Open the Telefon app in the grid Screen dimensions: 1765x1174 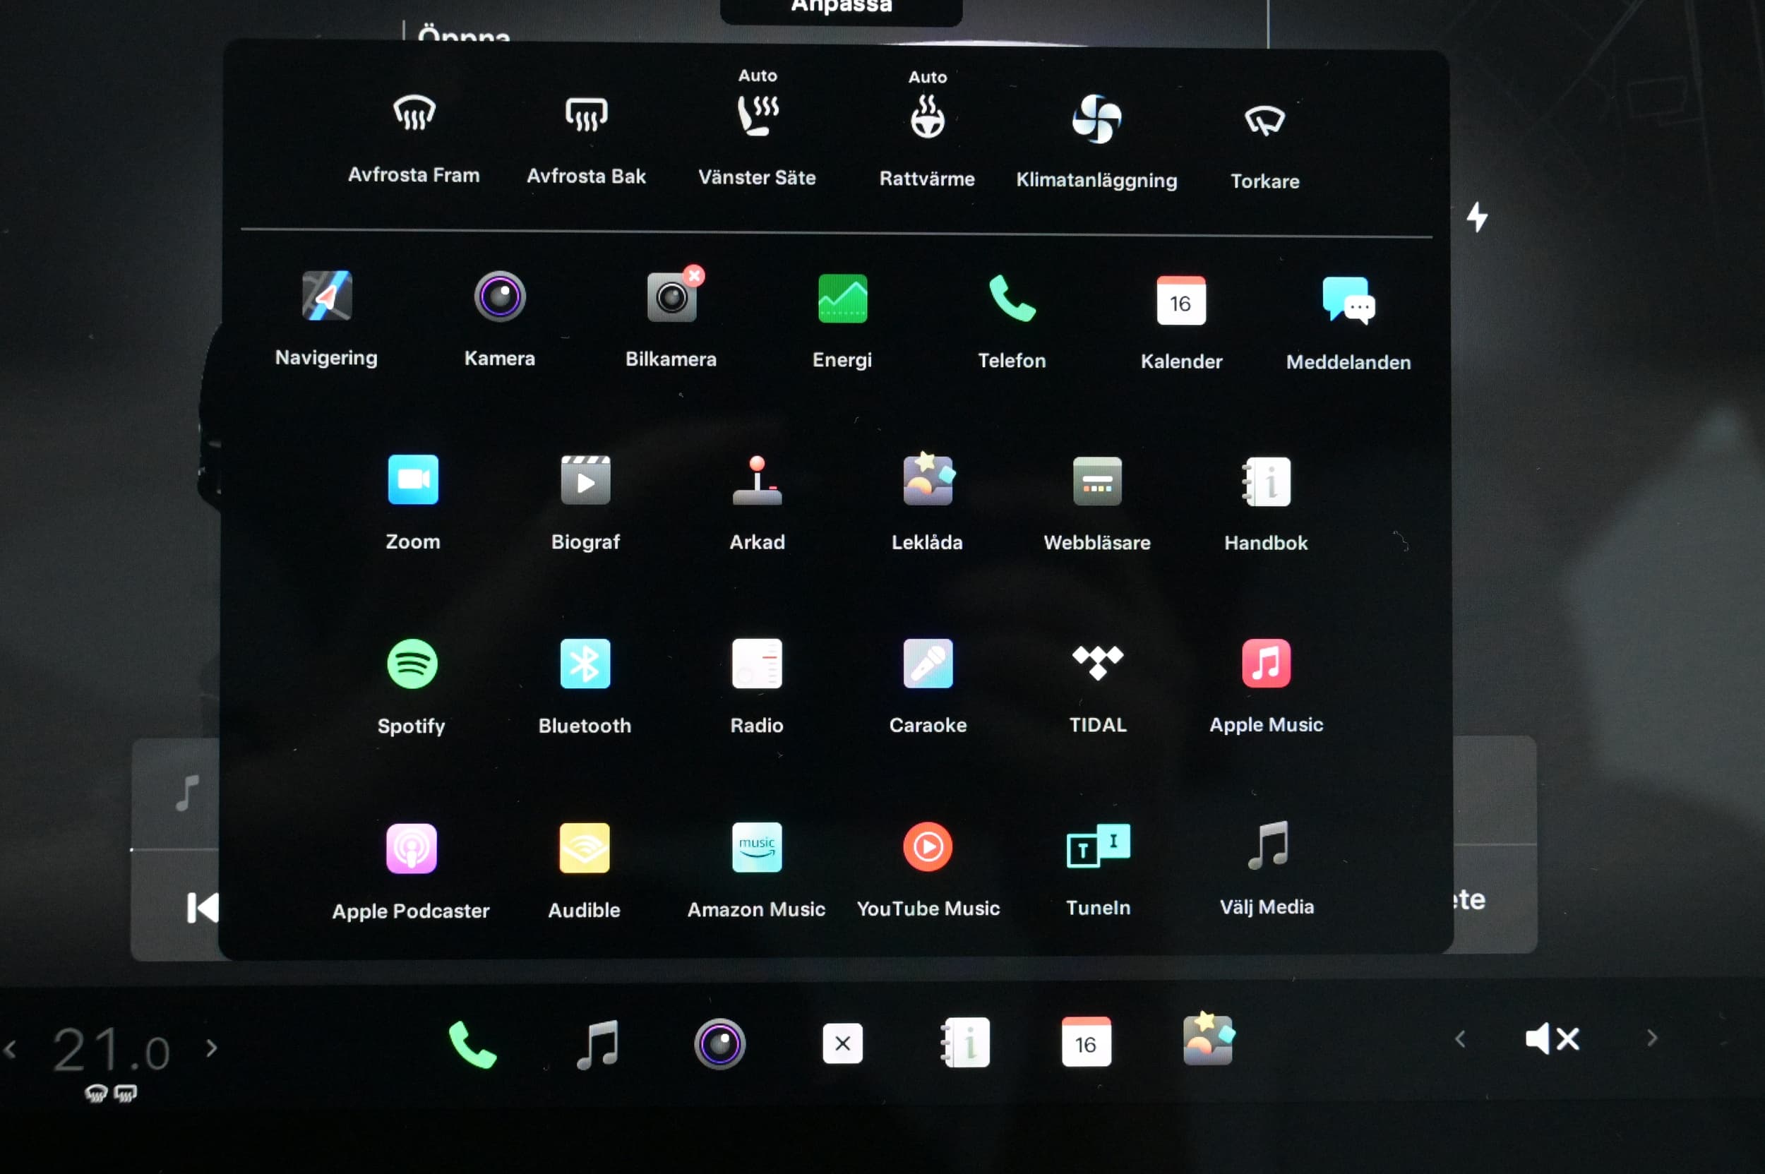[x=1012, y=299]
